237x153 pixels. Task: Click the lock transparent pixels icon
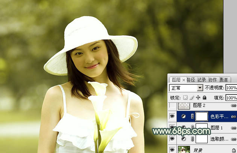[185, 98]
